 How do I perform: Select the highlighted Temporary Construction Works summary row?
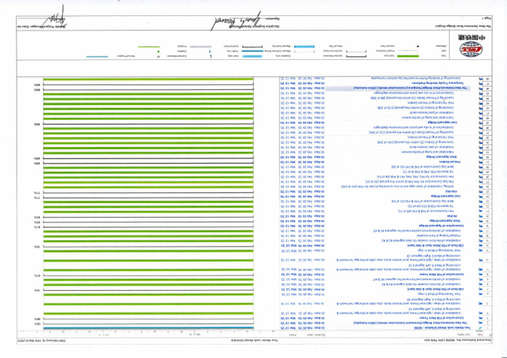tap(397, 88)
